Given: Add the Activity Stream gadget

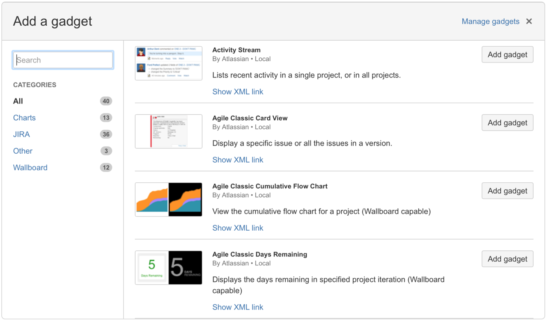Looking at the screenshot, I should click(x=507, y=54).
